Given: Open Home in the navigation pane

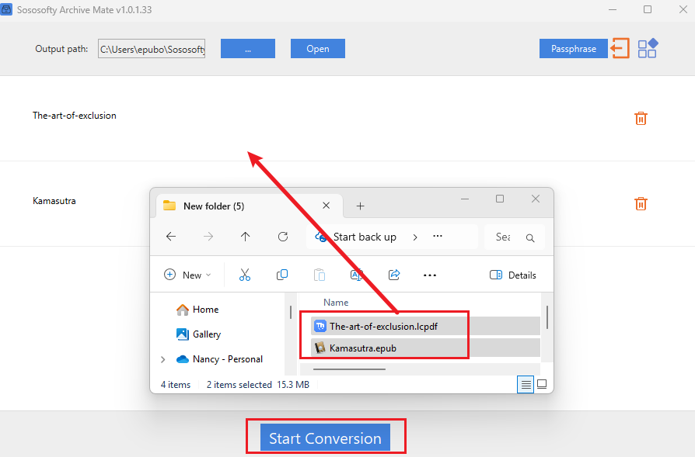Looking at the screenshot, I should [197, 310].
